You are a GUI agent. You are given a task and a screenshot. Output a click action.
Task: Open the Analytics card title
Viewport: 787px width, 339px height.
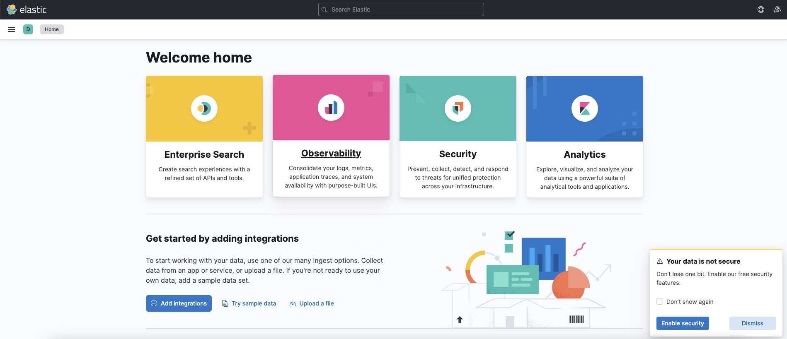(585, 154)
